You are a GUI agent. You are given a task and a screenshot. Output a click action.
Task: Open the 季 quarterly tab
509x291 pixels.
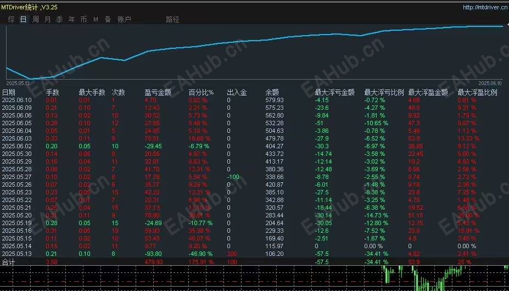pos(60,19)
